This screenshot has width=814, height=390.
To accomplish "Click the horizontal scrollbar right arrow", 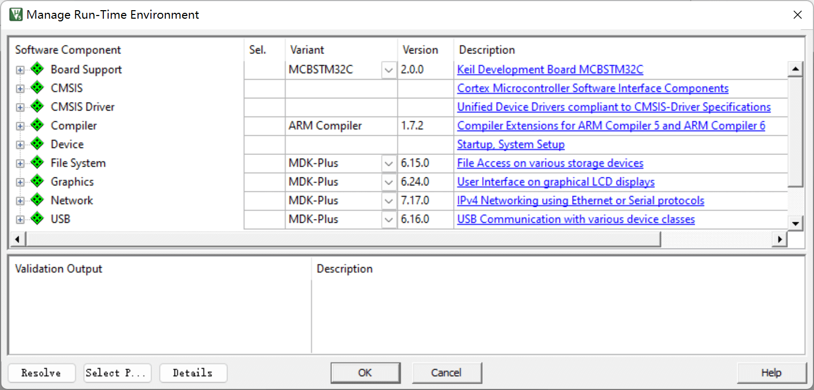I will (780, 239).
